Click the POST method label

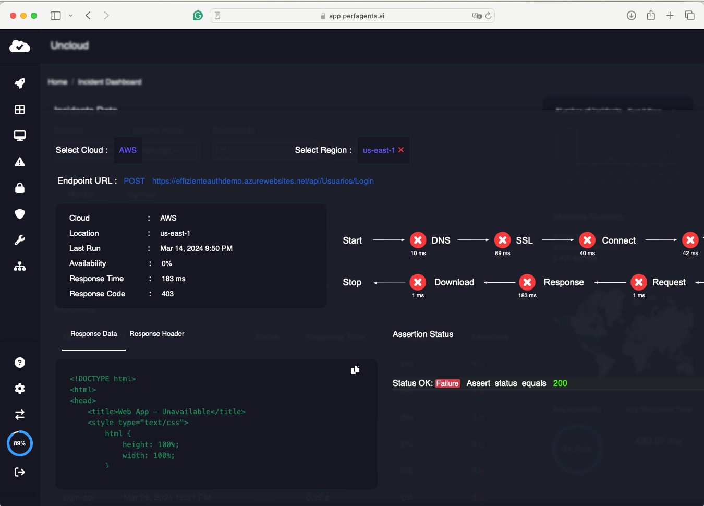click(135, 181)
